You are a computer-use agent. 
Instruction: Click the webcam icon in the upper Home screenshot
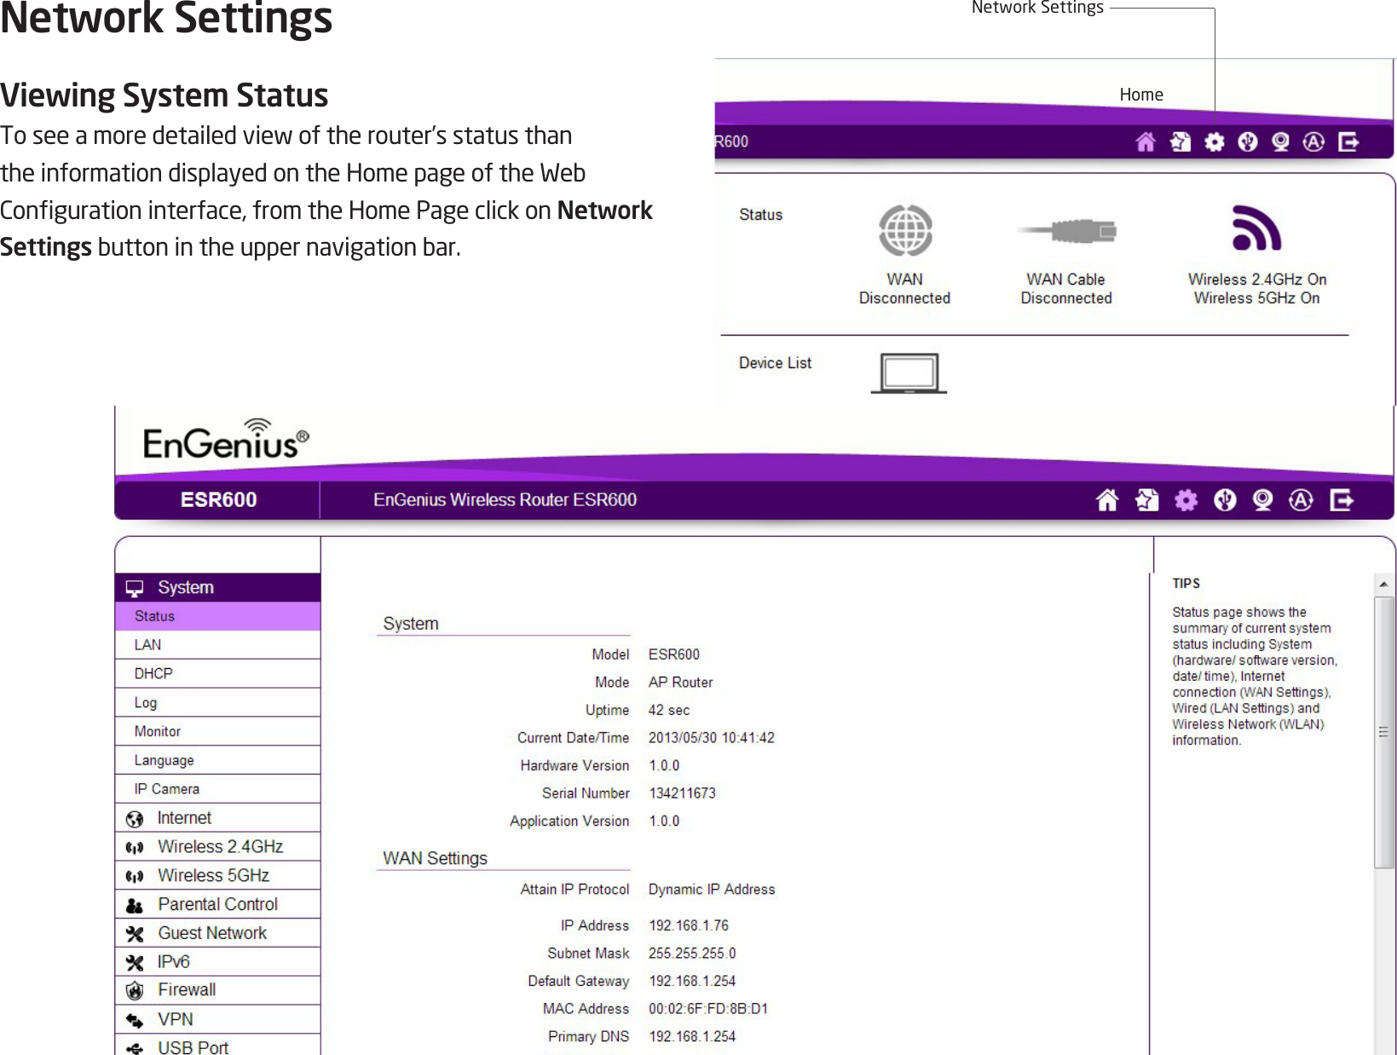pos(1280,142)
